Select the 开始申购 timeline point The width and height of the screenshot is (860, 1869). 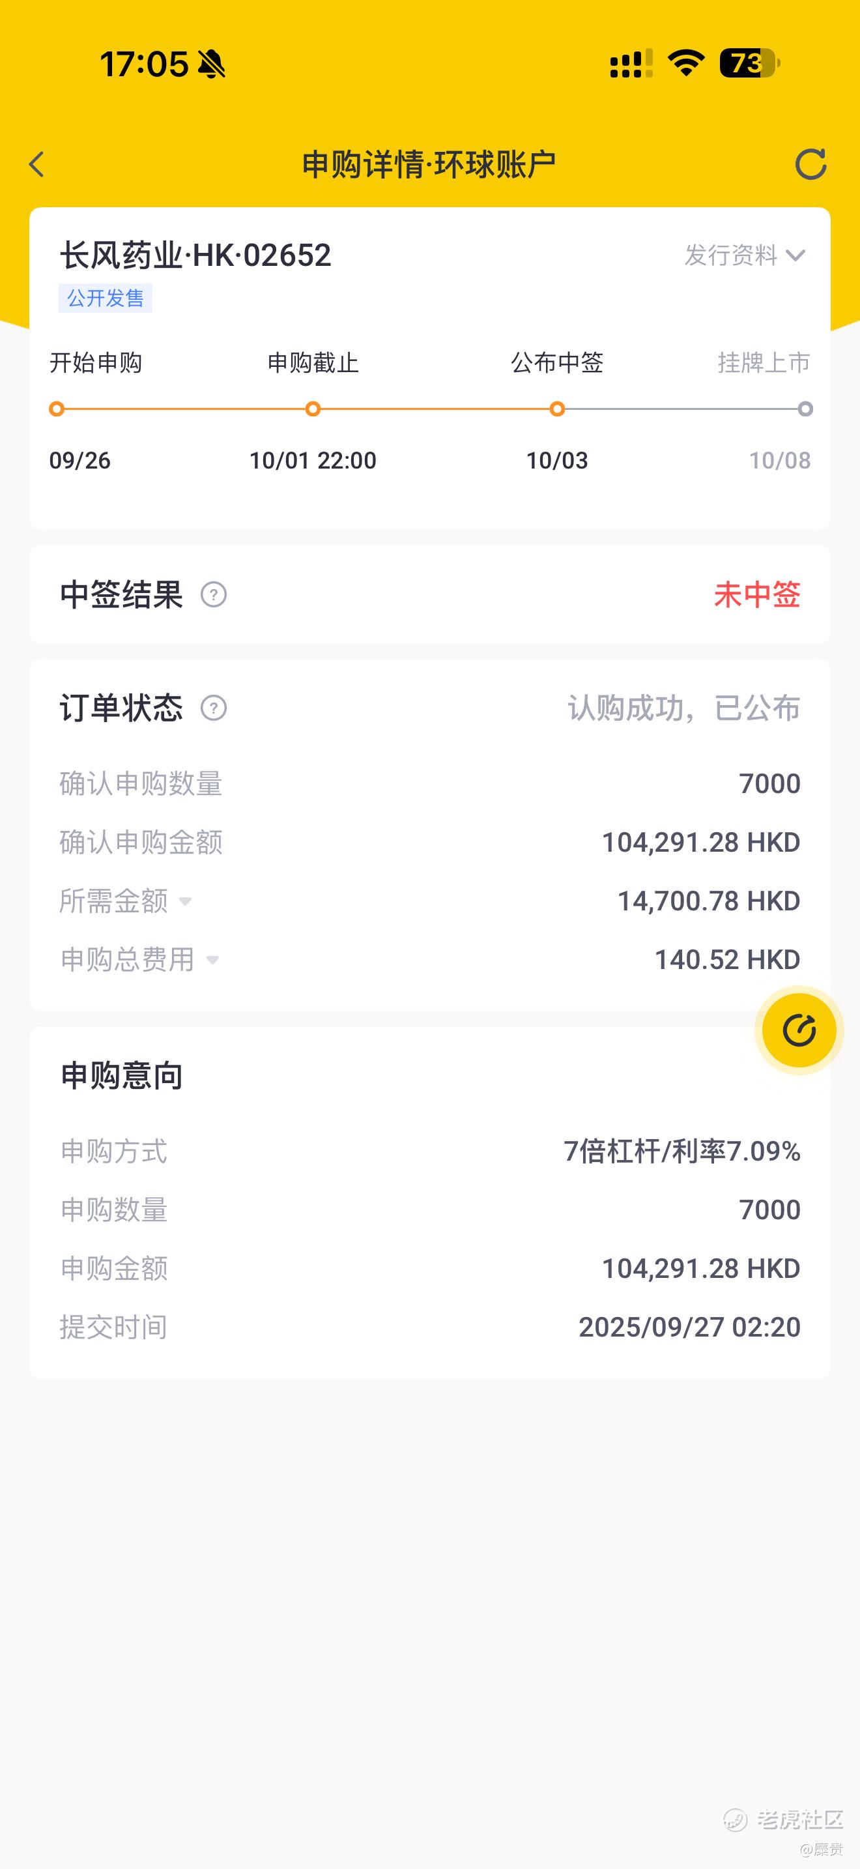[57, 409]
